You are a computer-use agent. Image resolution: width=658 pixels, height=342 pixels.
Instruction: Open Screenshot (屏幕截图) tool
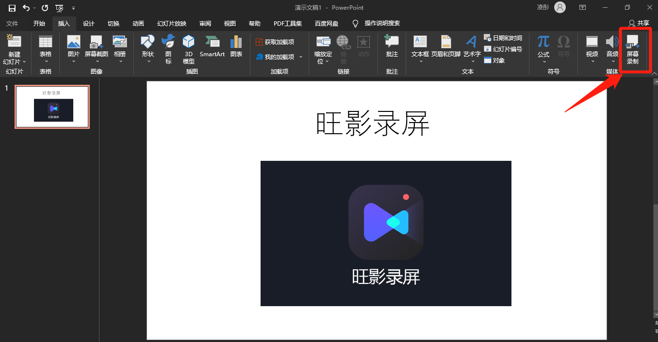tap(97, 50)
